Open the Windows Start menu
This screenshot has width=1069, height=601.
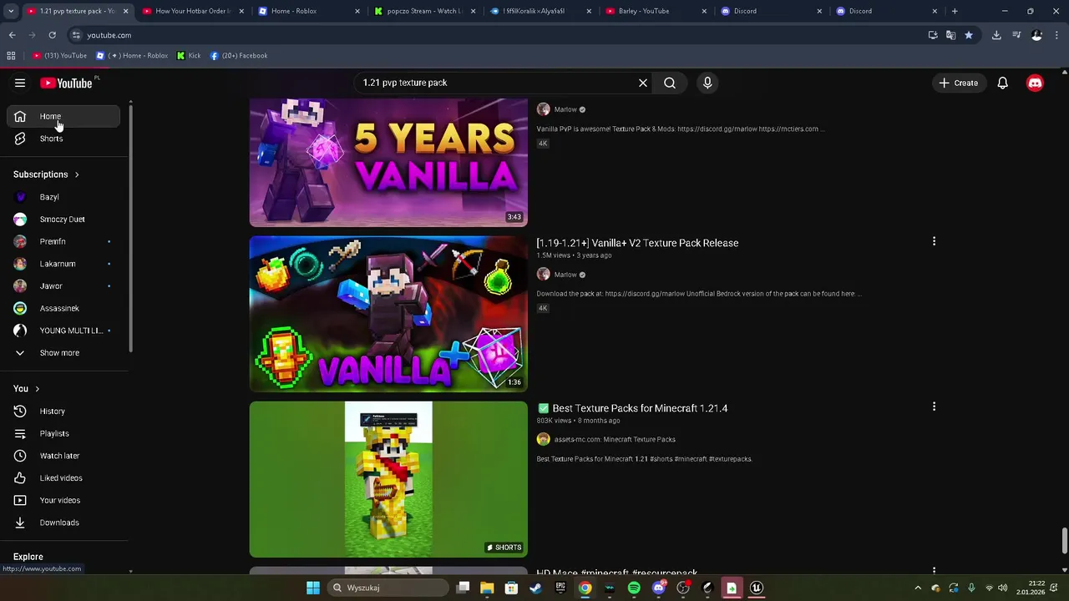click(313, 588)
